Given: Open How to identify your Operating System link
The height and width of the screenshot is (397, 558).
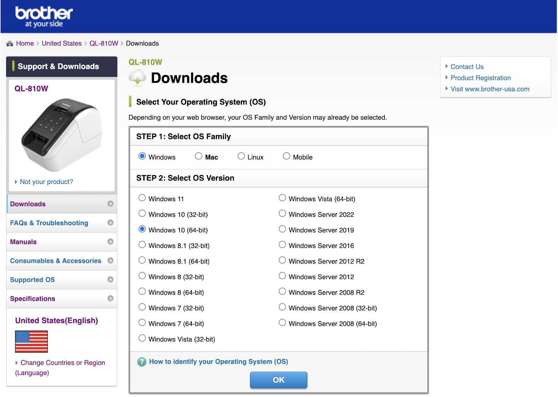Looking at the screenshot, I should [x=219, y=362].
